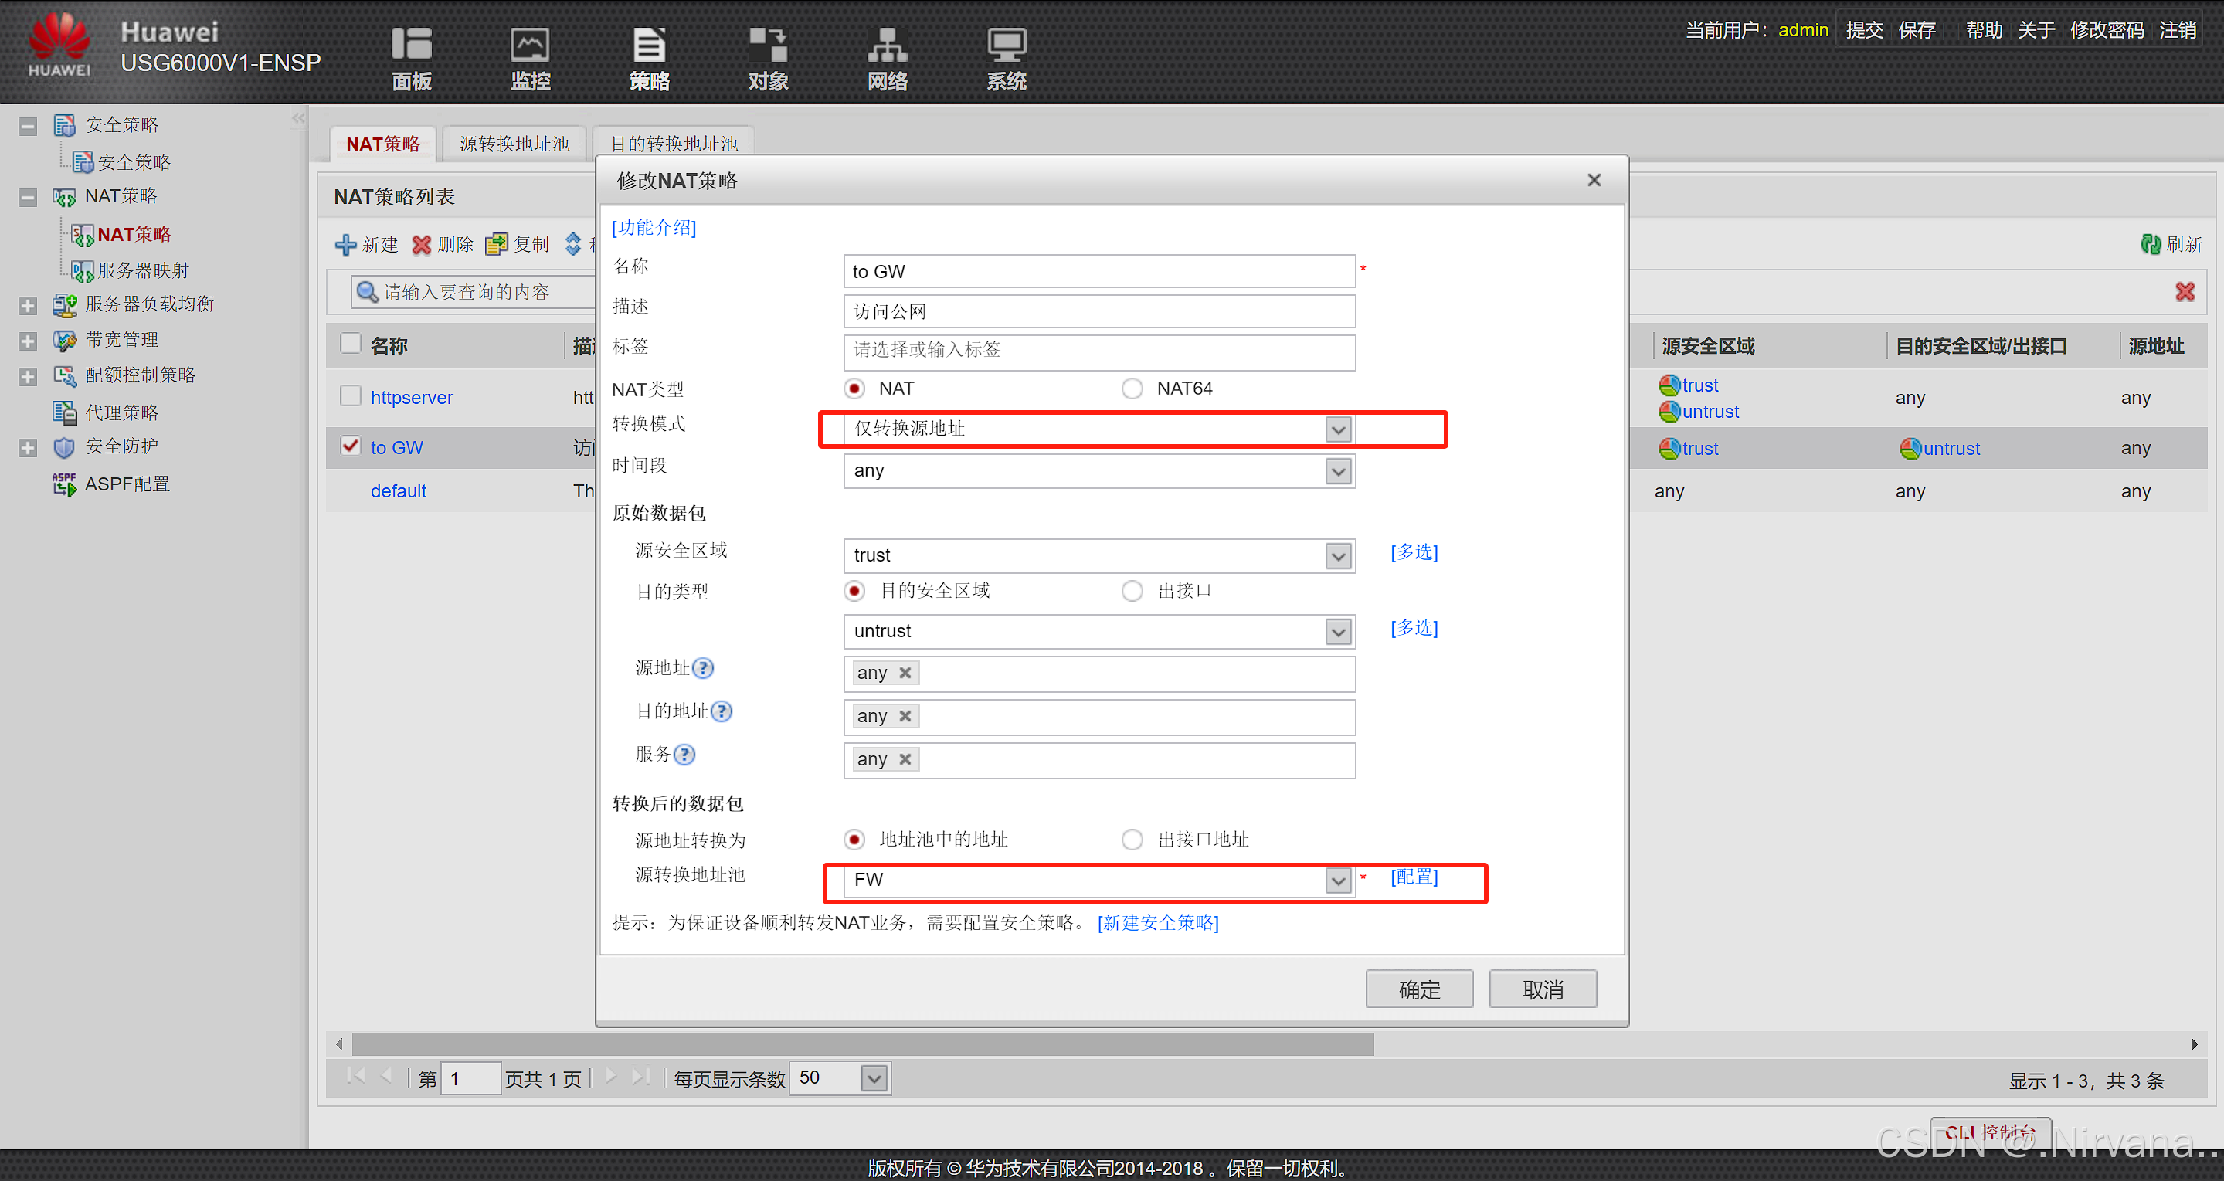Click the 新建 plus icon
2224x1181 pixels.
click(x=345, y=244)
